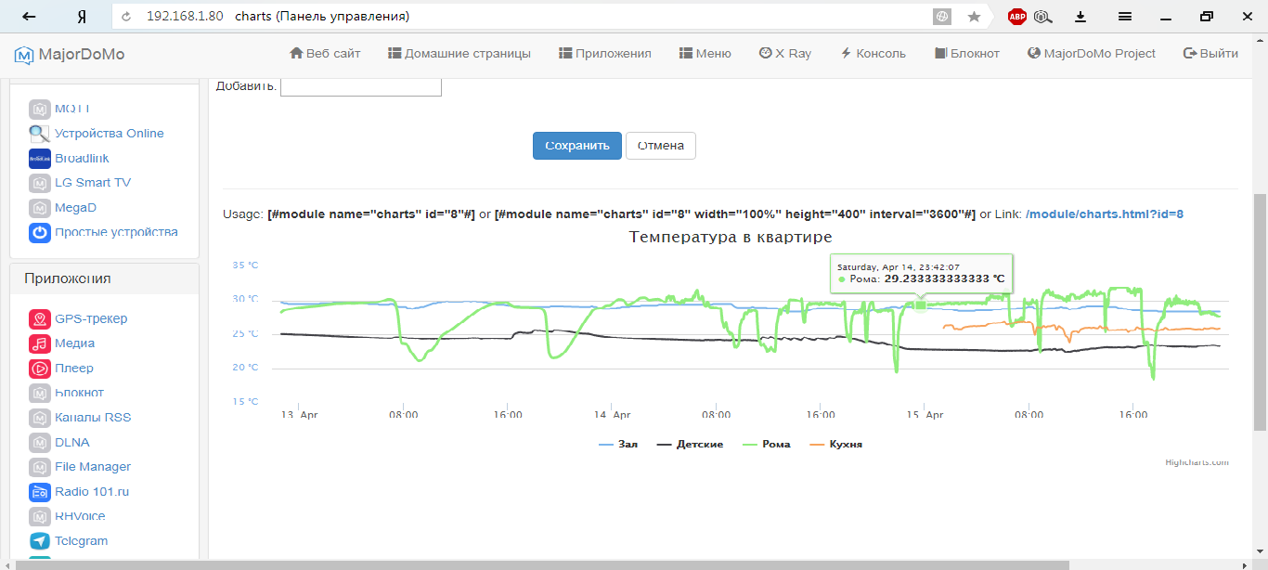Open Каналы RSS in the sidebar
Viewport: 1268px width, 570px height.
(93, 418)
